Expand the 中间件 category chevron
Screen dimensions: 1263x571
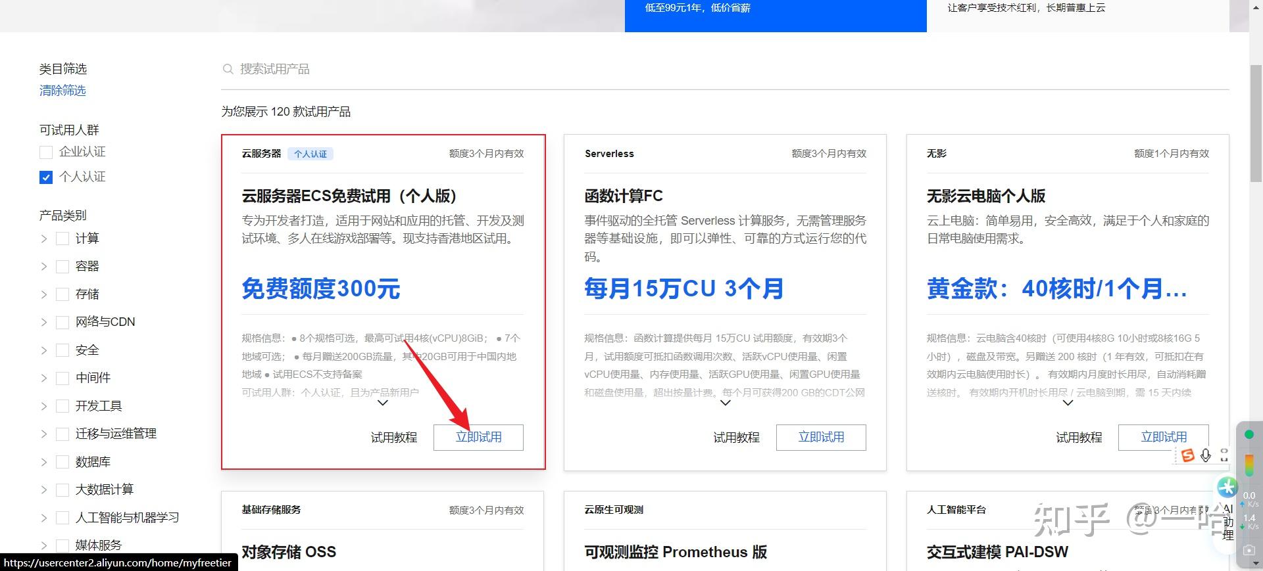pyautogui.click(x=44, y=378)
